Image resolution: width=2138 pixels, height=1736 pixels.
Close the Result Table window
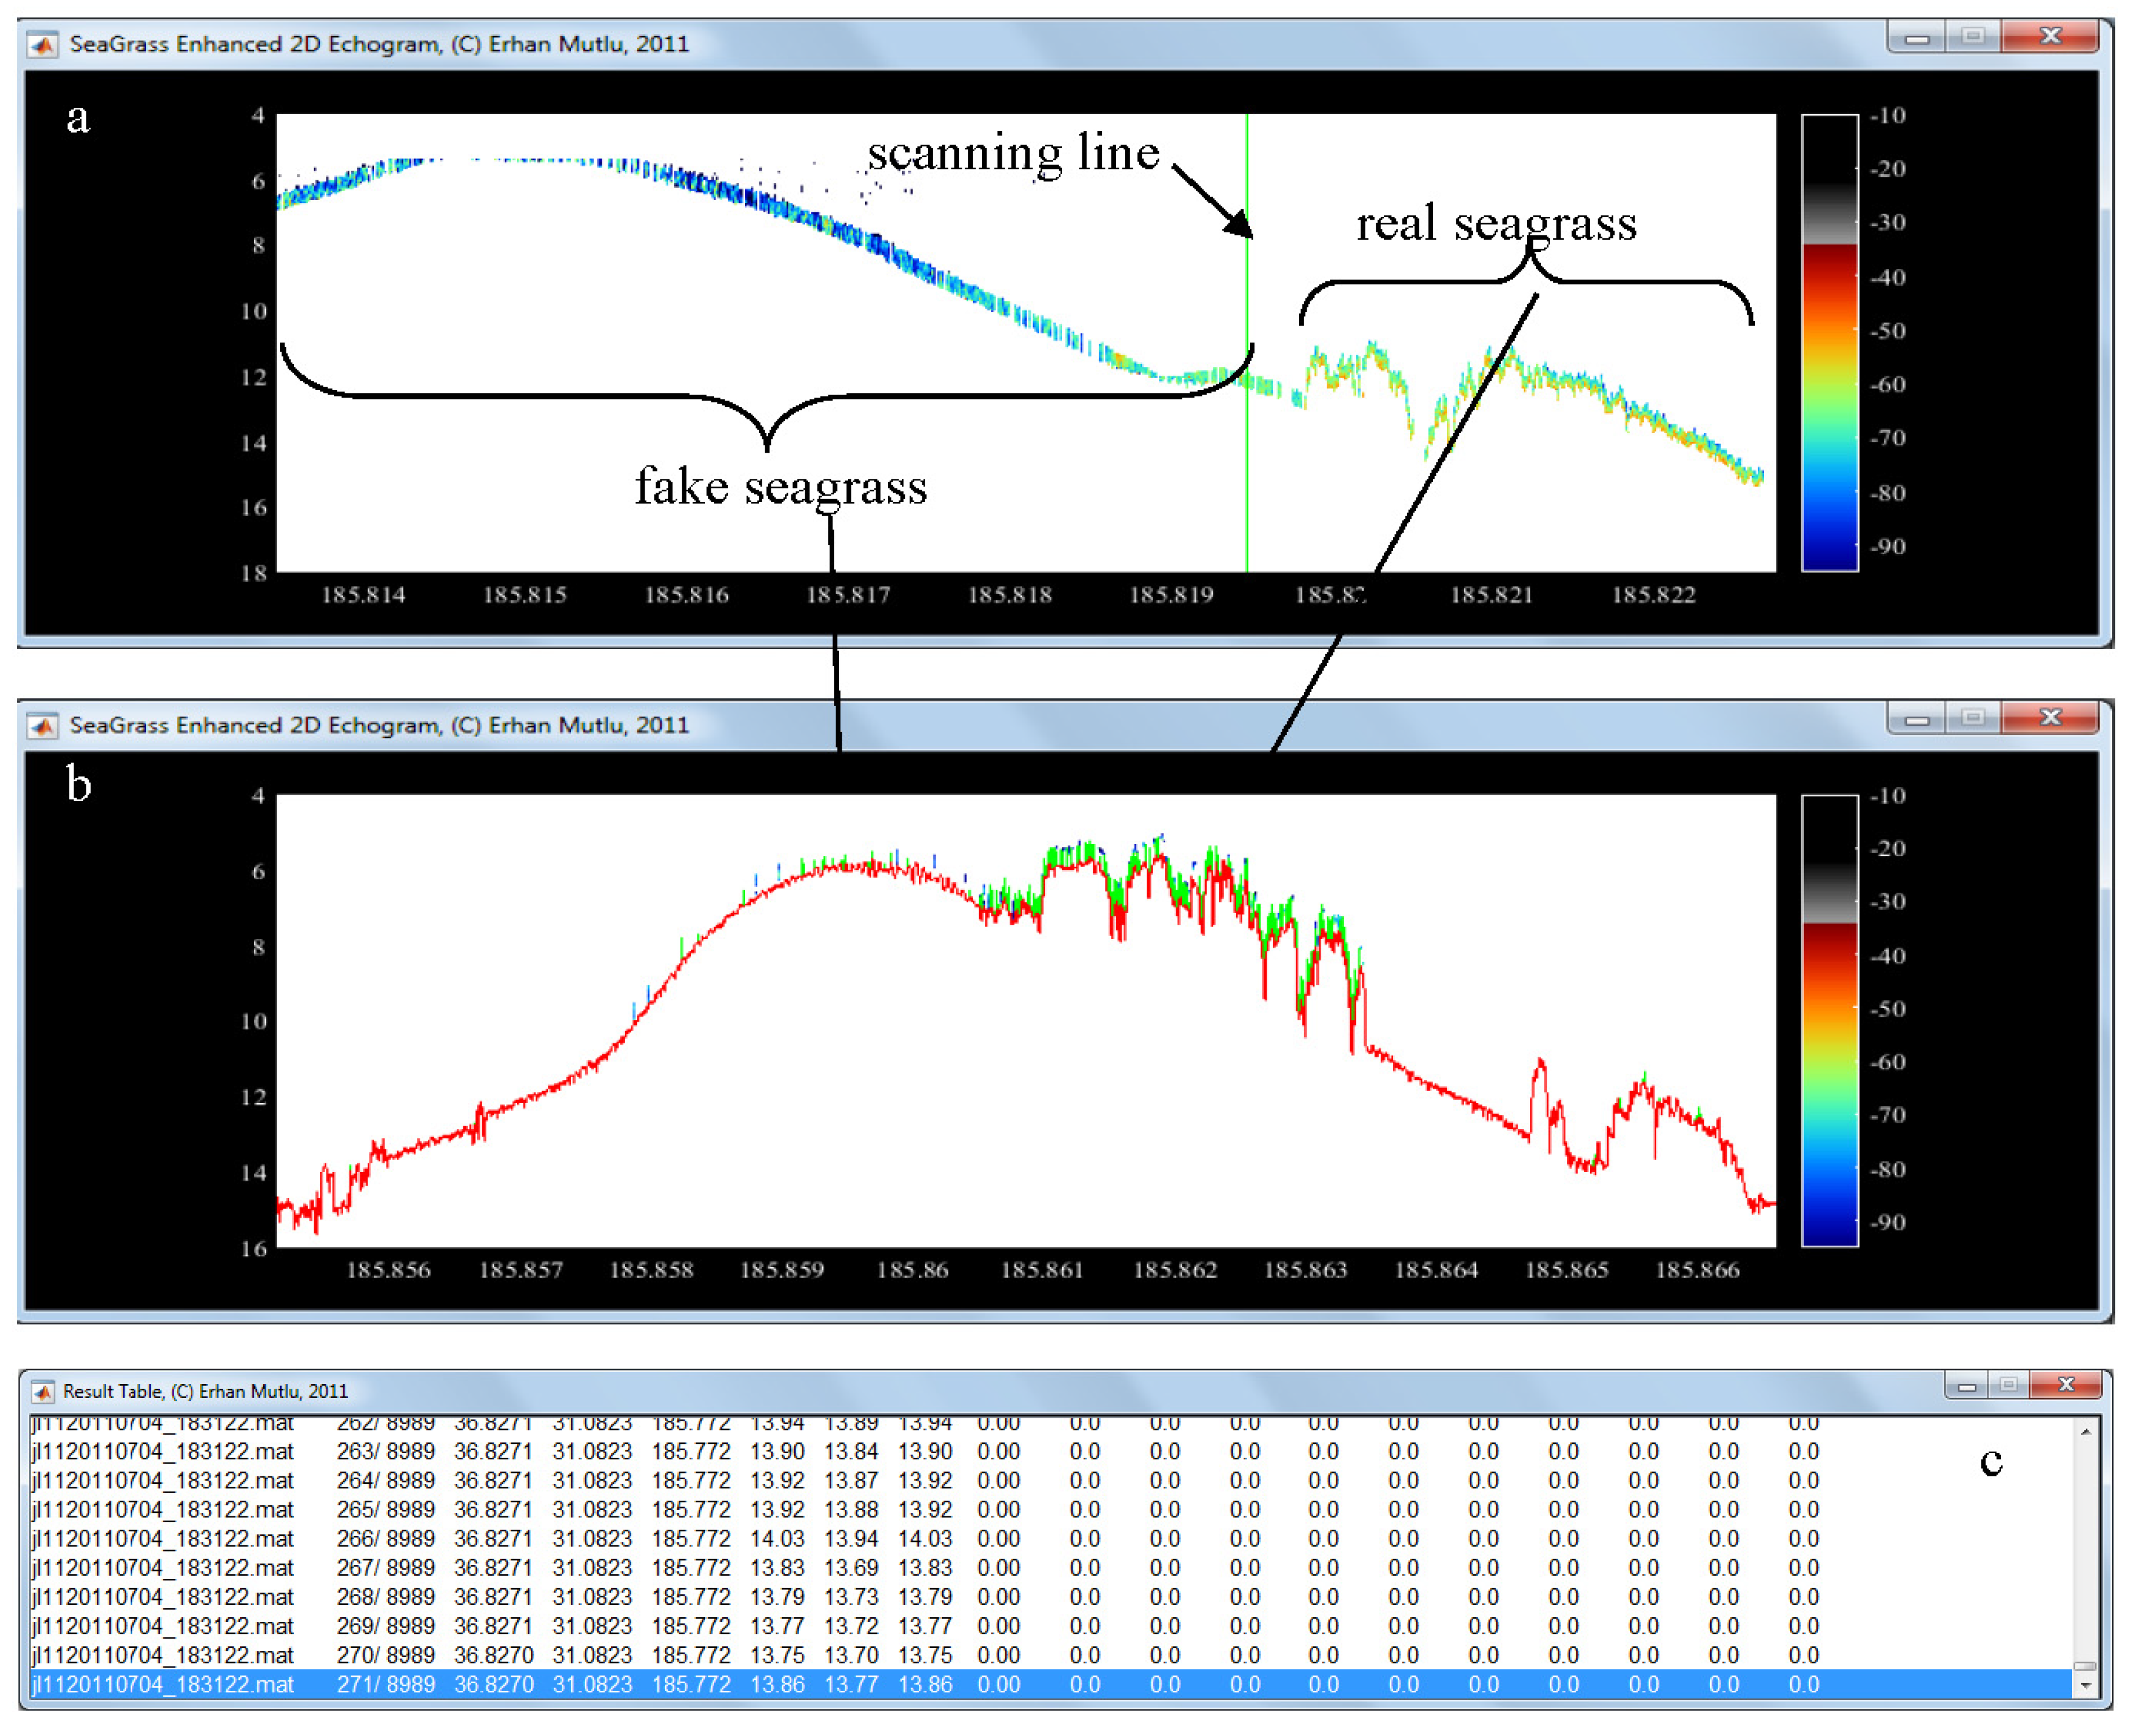[x=2066, y=1386]
